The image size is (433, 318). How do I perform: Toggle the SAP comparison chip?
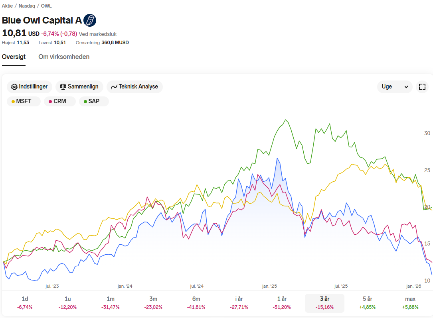(x=94, y=101)
